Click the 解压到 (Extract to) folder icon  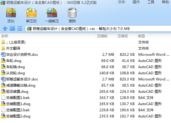coord(31,13)
